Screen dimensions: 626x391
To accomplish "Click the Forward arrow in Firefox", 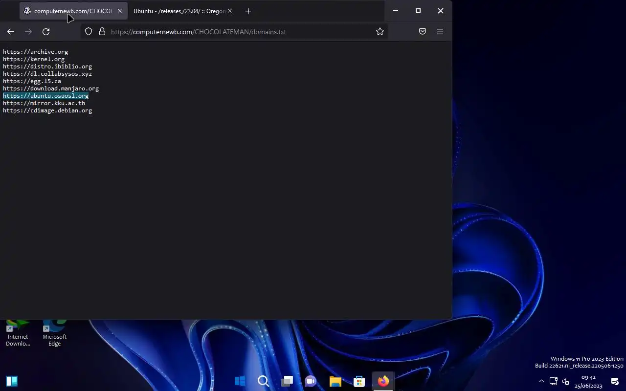I will tap(28, 31).
